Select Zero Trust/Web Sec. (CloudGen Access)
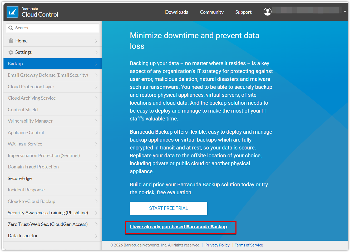This screenshot has height=252, width=350. pos(53,224)
